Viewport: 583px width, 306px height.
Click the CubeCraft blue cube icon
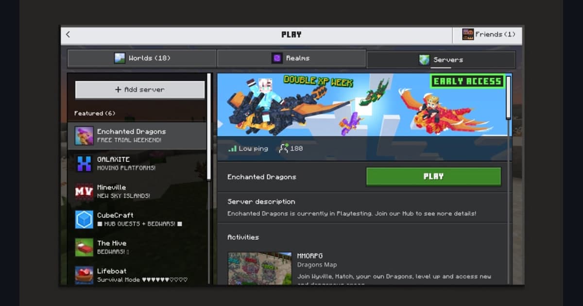click(x=84, y=220)
